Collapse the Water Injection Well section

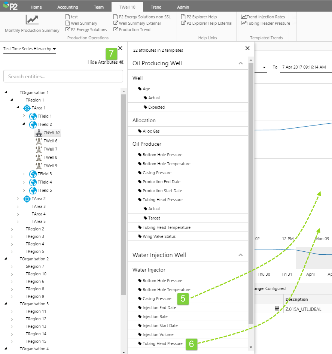240,255
